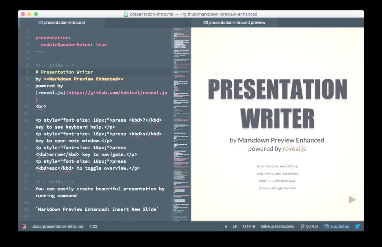Screen dimensions: 382x247
Task: Click the git branch icon beside 0.14.0
Action: click(x=303, y=226)
